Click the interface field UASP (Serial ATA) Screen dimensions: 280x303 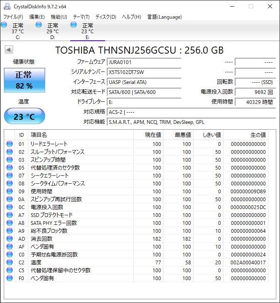[144, 82]
